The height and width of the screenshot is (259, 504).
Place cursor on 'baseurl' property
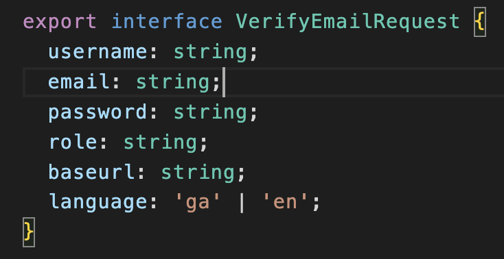tap(91, 172)
